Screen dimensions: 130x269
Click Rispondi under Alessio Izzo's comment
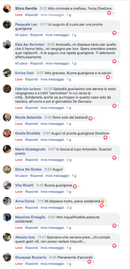point(32,248)
